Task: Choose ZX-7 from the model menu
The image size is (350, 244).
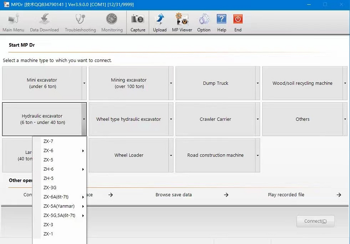Action: tap(59, 141)
